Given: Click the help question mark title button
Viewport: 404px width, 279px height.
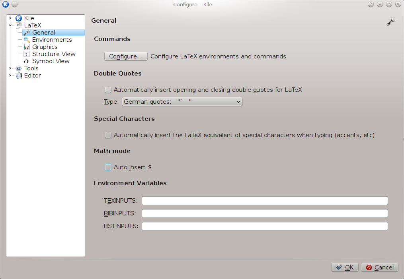Looking at the screenshot, I should (371, 4).
